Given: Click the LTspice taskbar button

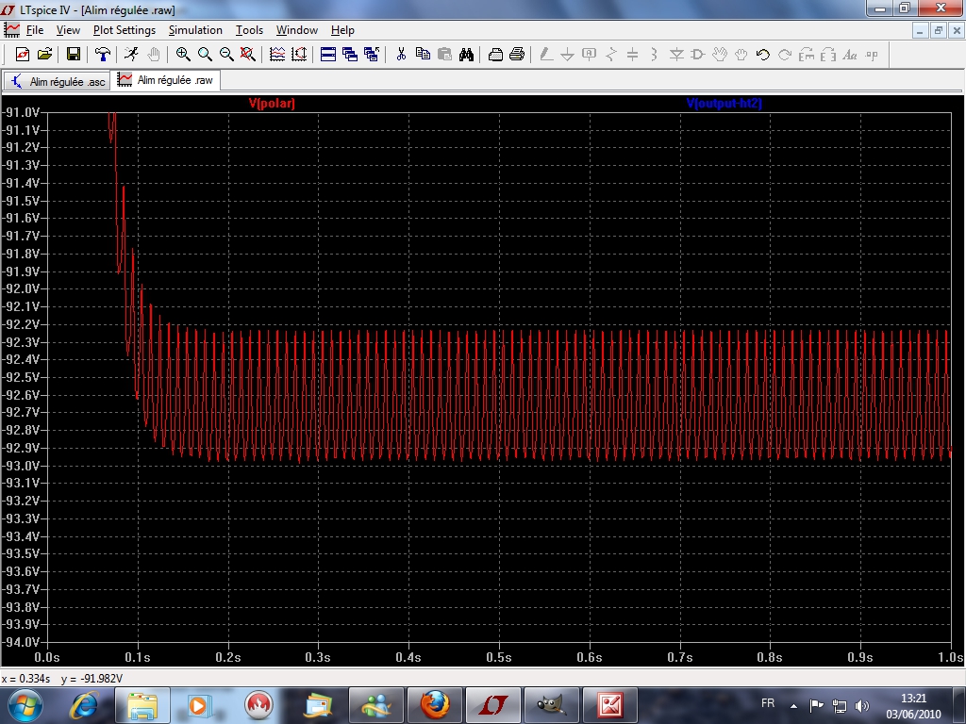Looking at the screenshot, I should point(492,705).
